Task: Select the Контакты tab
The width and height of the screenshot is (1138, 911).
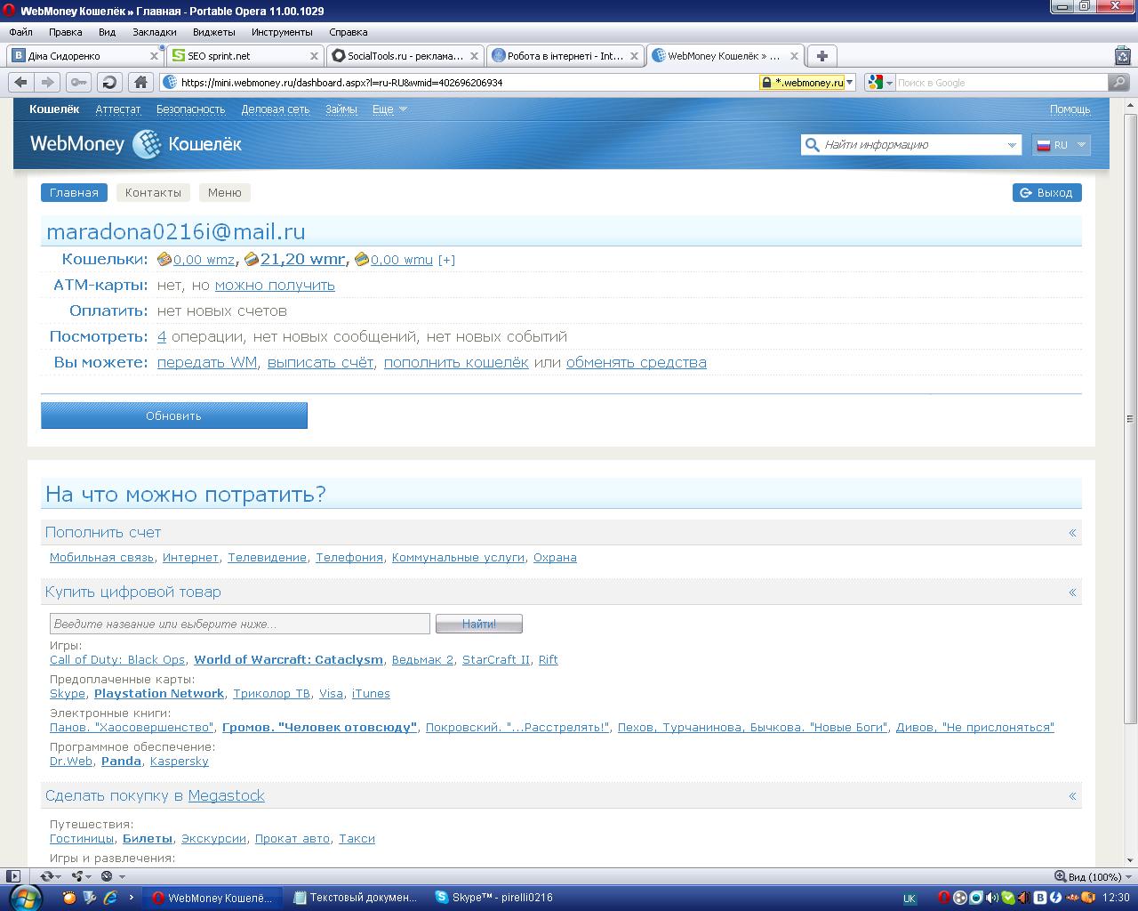Action: [x=153, y=193]
